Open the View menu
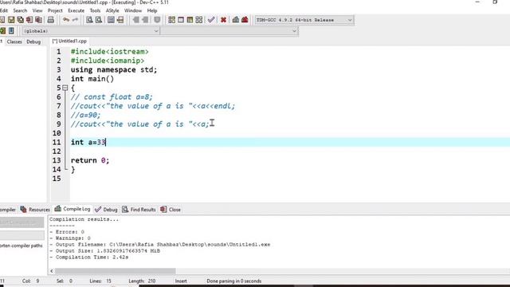The width and height of the screenshot is (510, 287). [x=37, y=10]
